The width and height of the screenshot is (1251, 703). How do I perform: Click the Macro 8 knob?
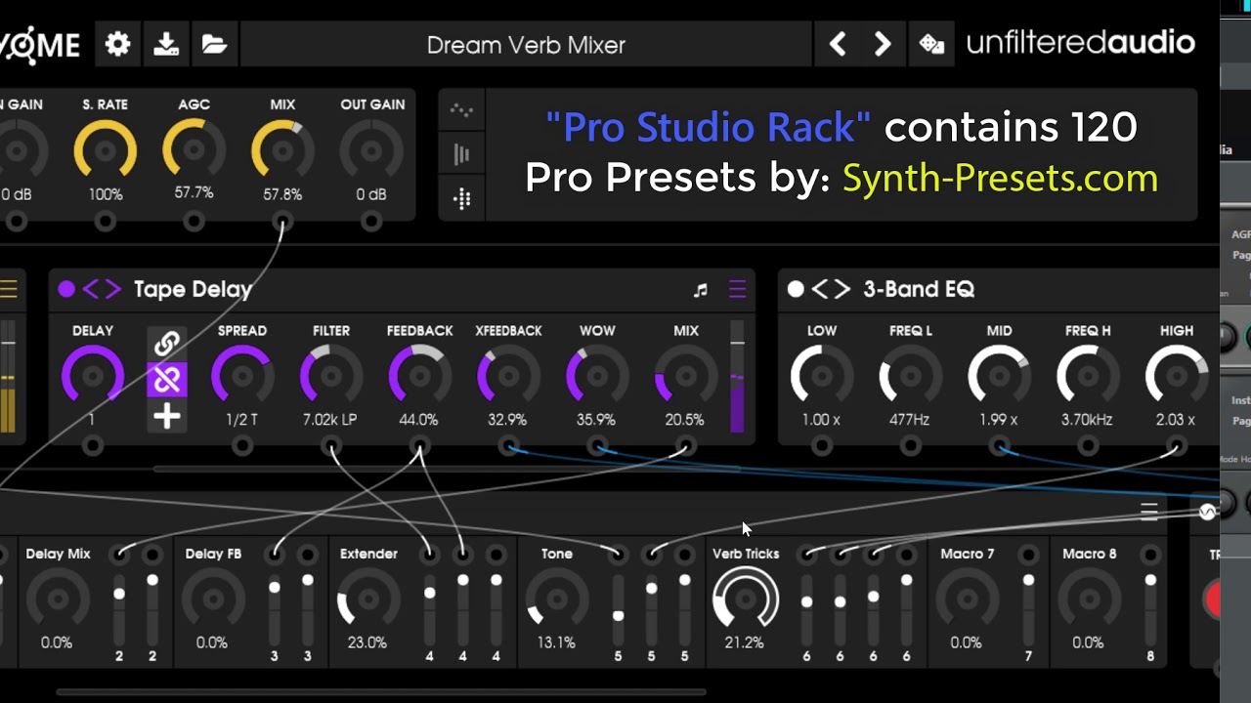pyautogui.click(x=1089, y=598)
